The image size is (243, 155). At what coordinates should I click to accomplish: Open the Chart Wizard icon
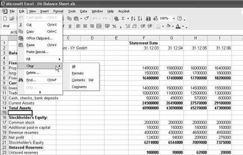[x=148, y=19]
